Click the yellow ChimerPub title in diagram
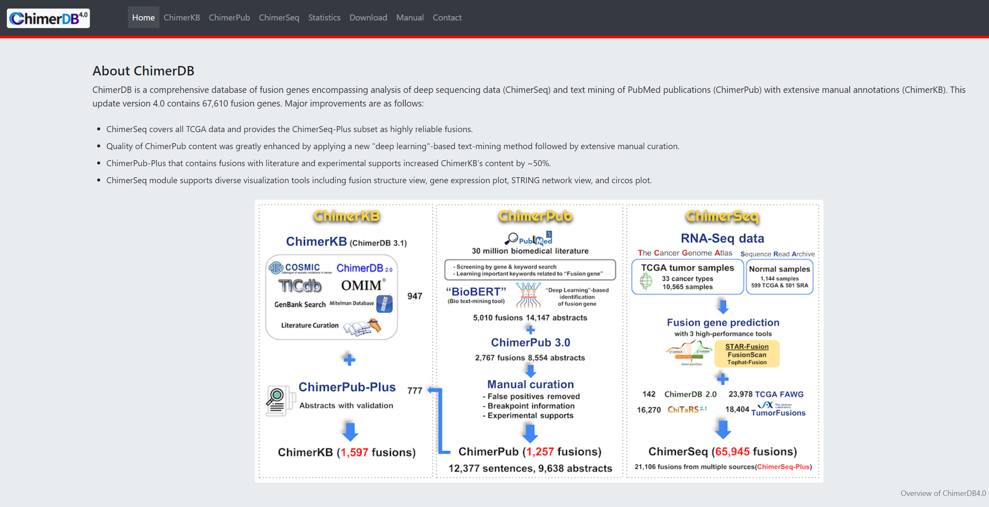Image resolution: width=989 pixels, height=507 pixels. click(x=535, y=216)
